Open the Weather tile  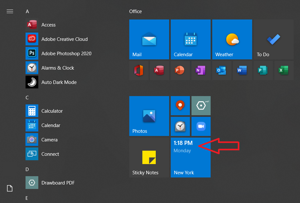pyautogui.click(x=232, y=39)
